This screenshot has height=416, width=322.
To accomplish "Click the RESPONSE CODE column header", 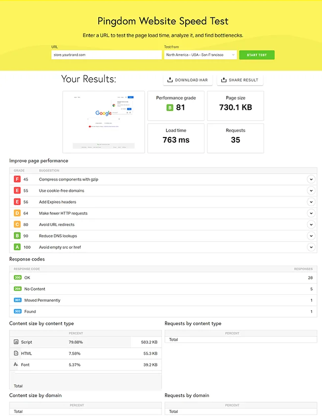I will pos(27,269).
